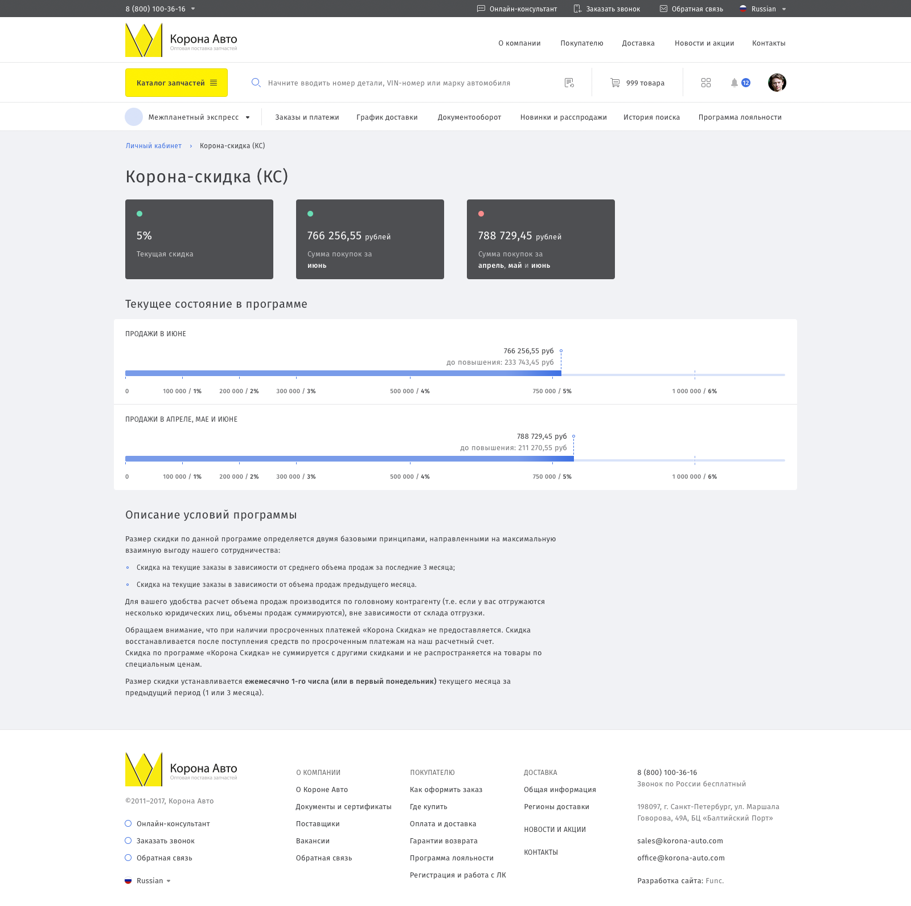The image size is (911, 906).
Task: Go to Контакты in the header
Action: 769,43
